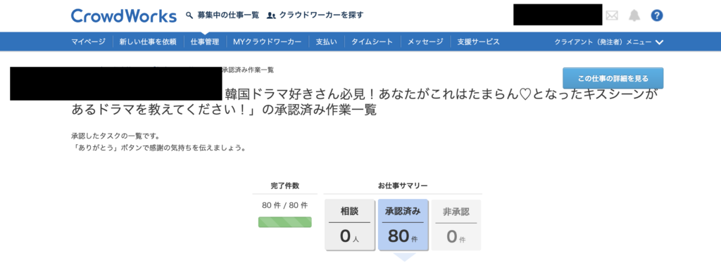Select the 非承認 0件 summary tab
721x263 pixels.
[456, 225]
